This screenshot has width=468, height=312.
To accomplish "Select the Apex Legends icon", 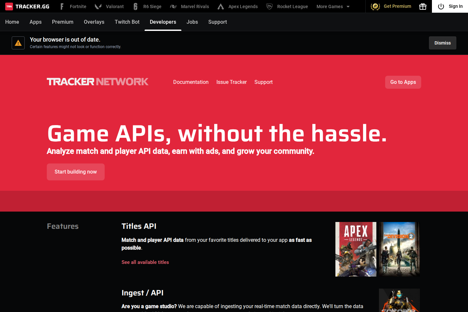I will click(x=221, y=6).
